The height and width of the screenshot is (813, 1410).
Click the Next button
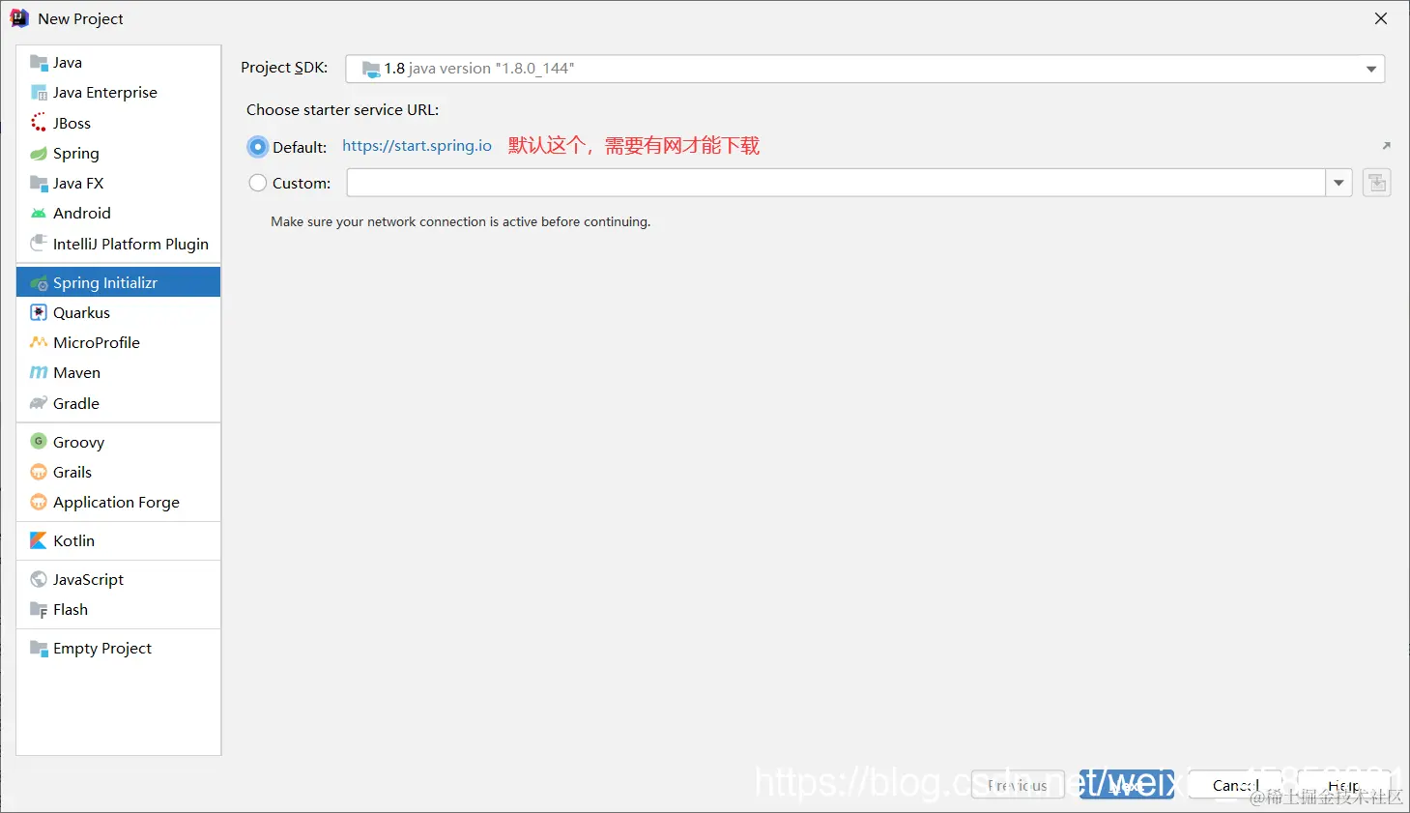point(1127,785)
